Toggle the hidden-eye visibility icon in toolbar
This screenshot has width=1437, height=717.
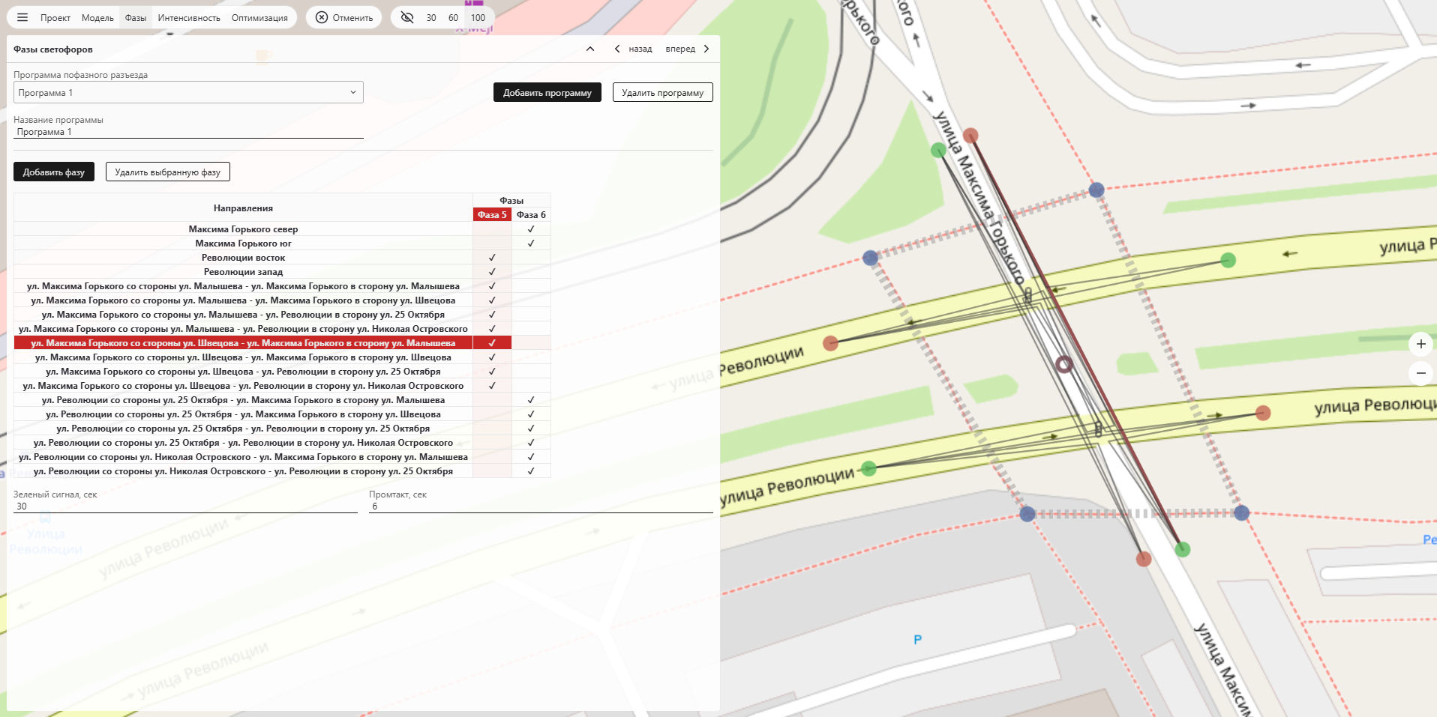(x=407, y=17)
